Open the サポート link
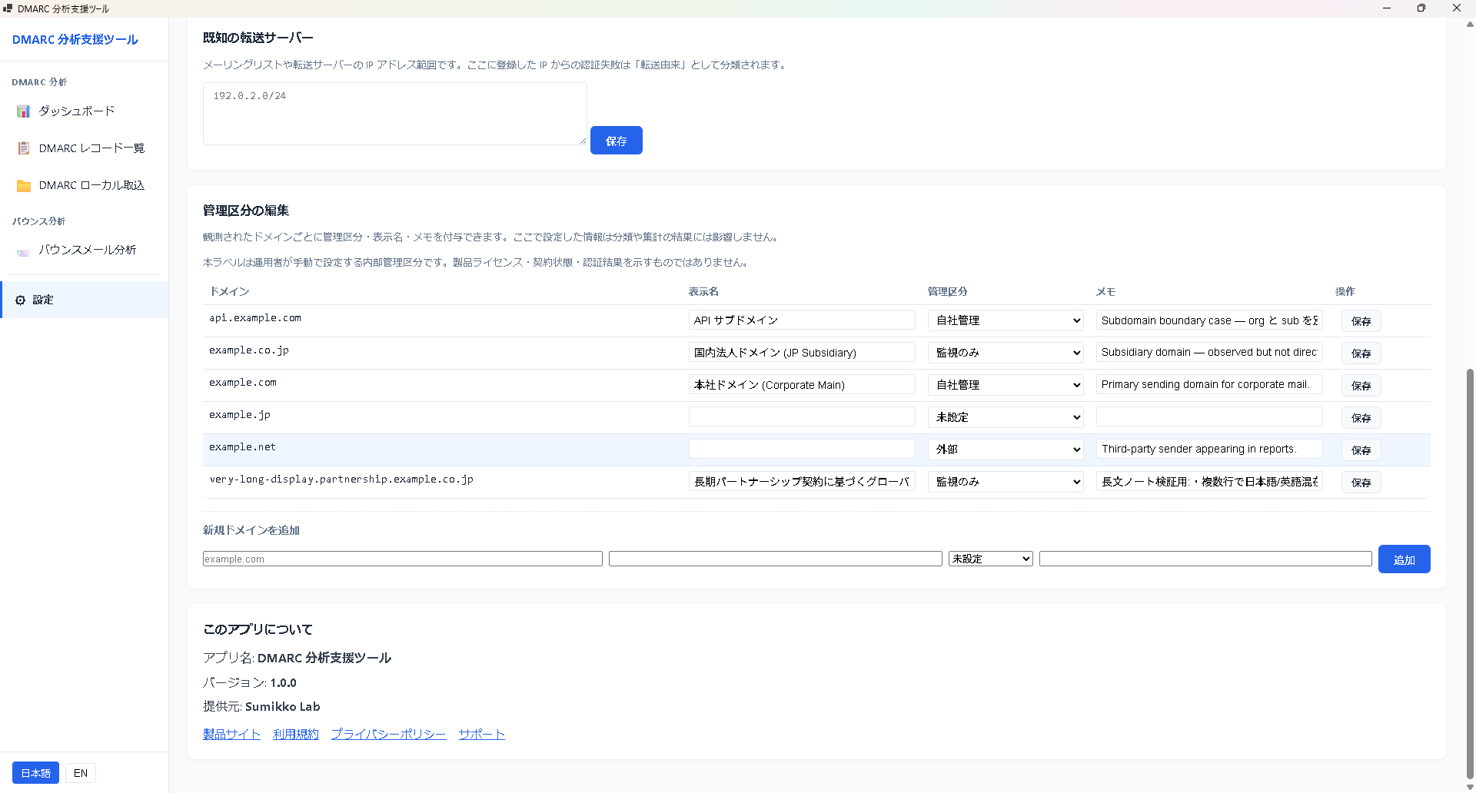Image resolution: width=1476 pixels, height=793 pixels. (x=482, y=735)
